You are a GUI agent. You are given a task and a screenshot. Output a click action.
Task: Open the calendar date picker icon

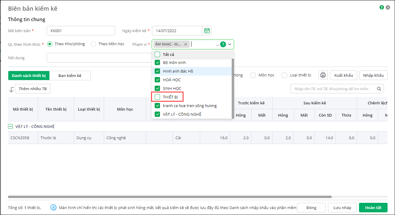coord(207,31)
